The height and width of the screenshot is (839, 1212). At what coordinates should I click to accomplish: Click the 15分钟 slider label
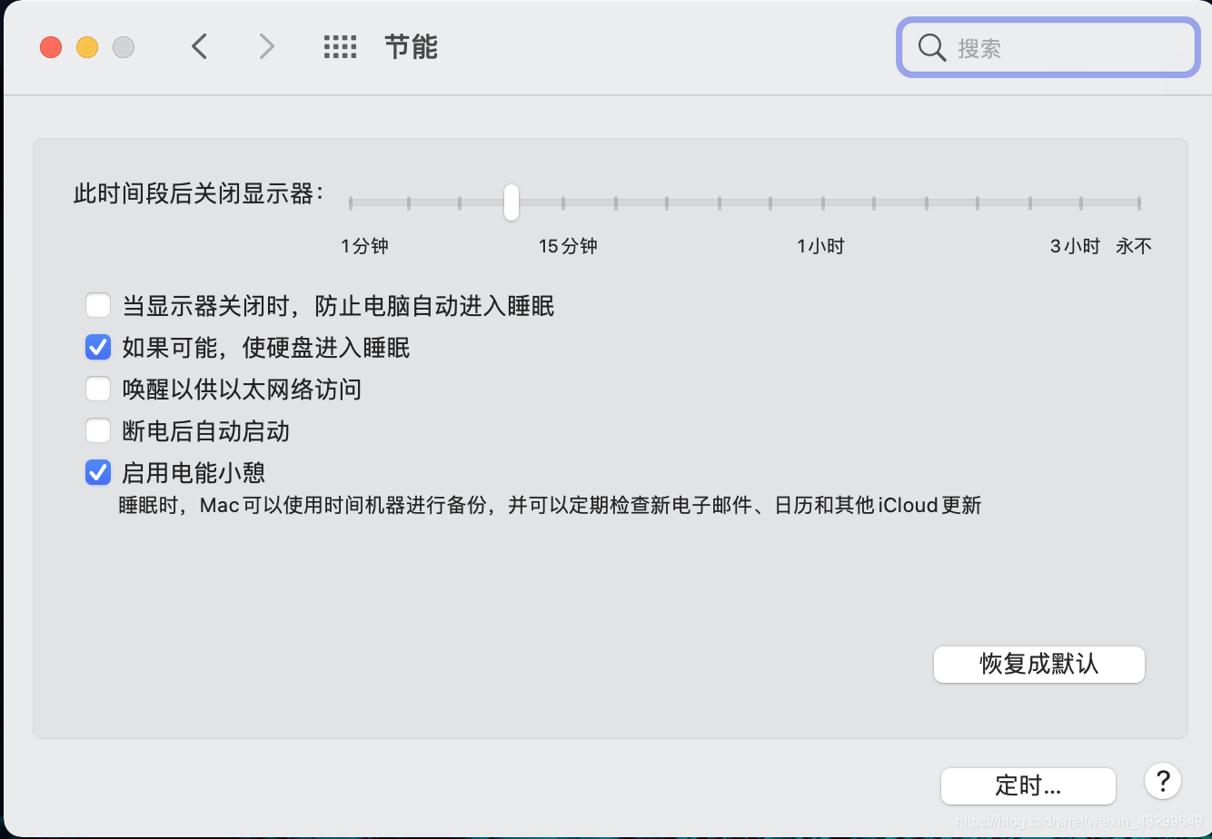pos(568,246)
